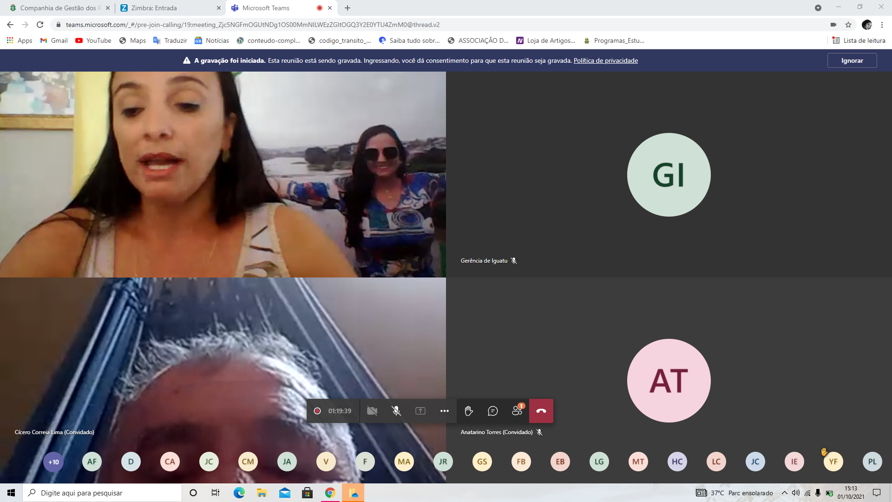The height and width of the screenshot is (502, 892).
Task: Open the Chrome three-dot menu
Action: pyautogui.click(x=882, y=25)
